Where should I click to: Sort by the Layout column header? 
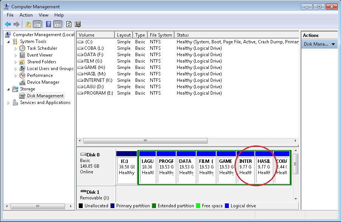point(124,35)
